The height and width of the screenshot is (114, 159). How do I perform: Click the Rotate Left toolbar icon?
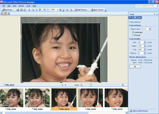[x=67, y=10]
